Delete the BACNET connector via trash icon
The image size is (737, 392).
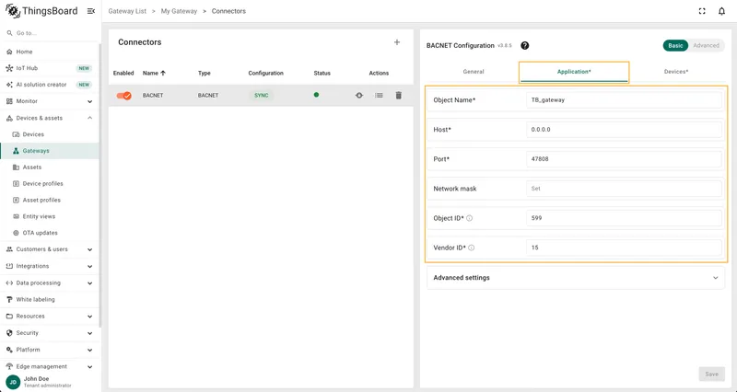(399, 96)
